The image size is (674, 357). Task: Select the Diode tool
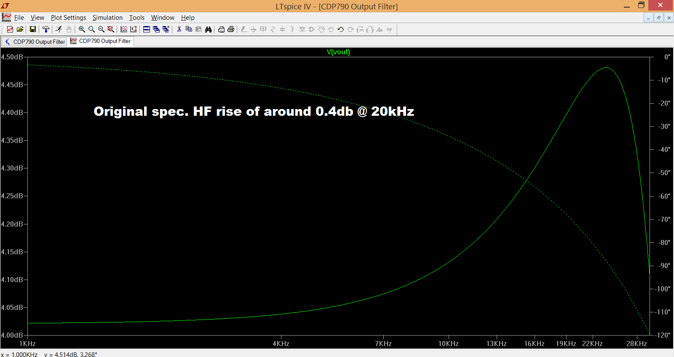302,29
